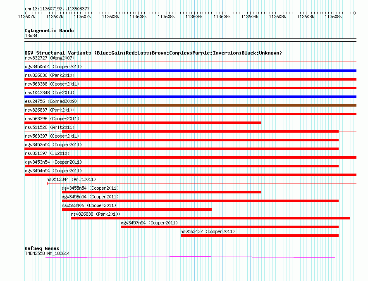Click the nsv563396 (Cooper2011) label

52,119
